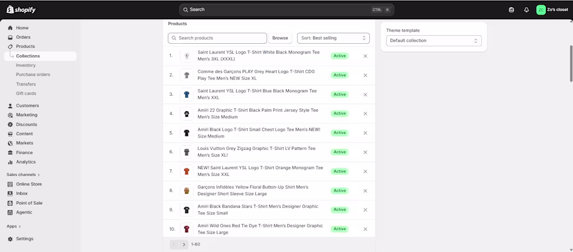Go to previous page of products
Screen dimensions: 573x252
175,245
